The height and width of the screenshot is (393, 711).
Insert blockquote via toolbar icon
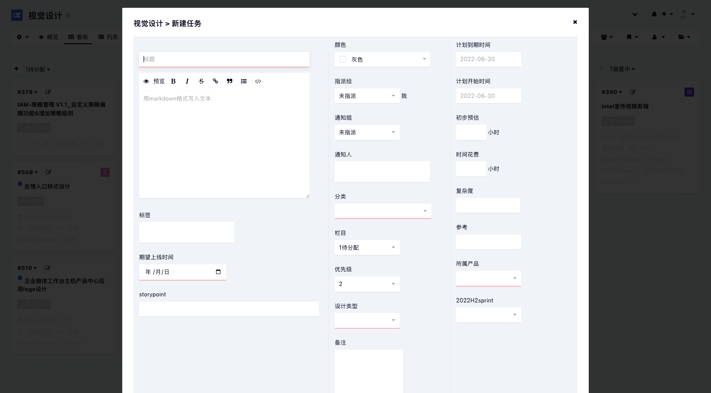coord(230,81)
